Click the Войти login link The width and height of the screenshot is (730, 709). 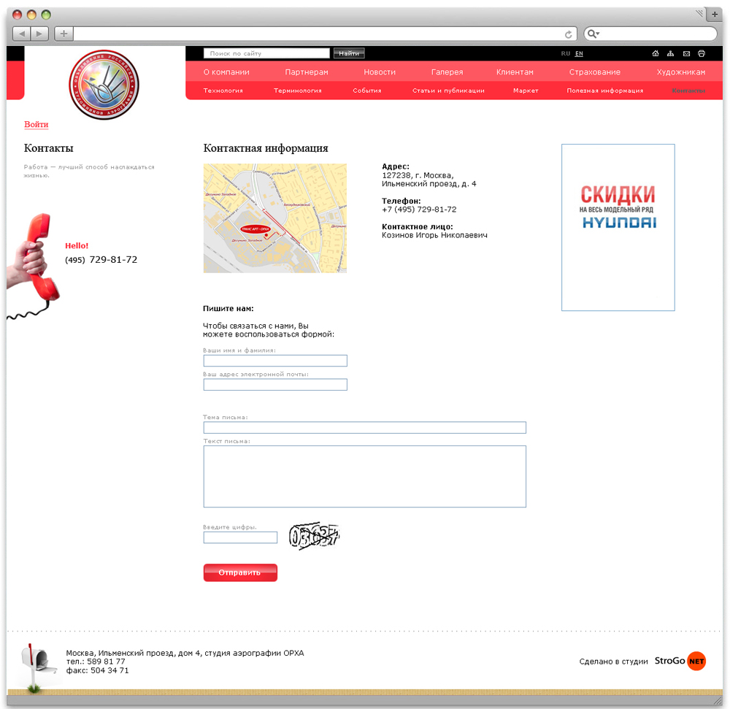pos(36,125)
